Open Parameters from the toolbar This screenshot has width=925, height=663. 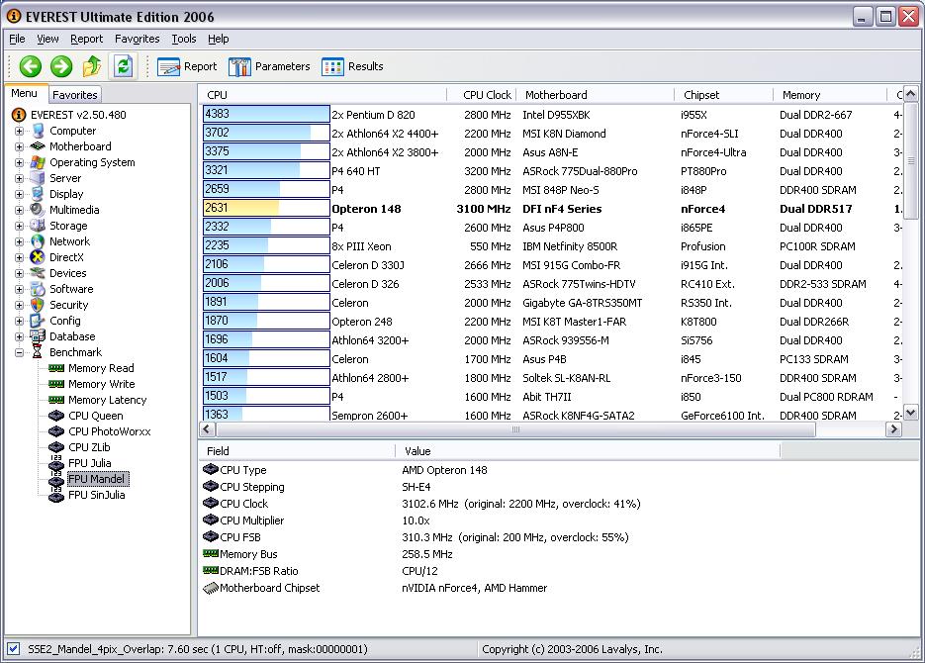point(269,66)
